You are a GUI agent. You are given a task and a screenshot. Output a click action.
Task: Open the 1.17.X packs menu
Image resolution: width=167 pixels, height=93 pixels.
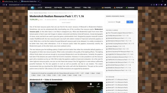click(x=40, y=7)
